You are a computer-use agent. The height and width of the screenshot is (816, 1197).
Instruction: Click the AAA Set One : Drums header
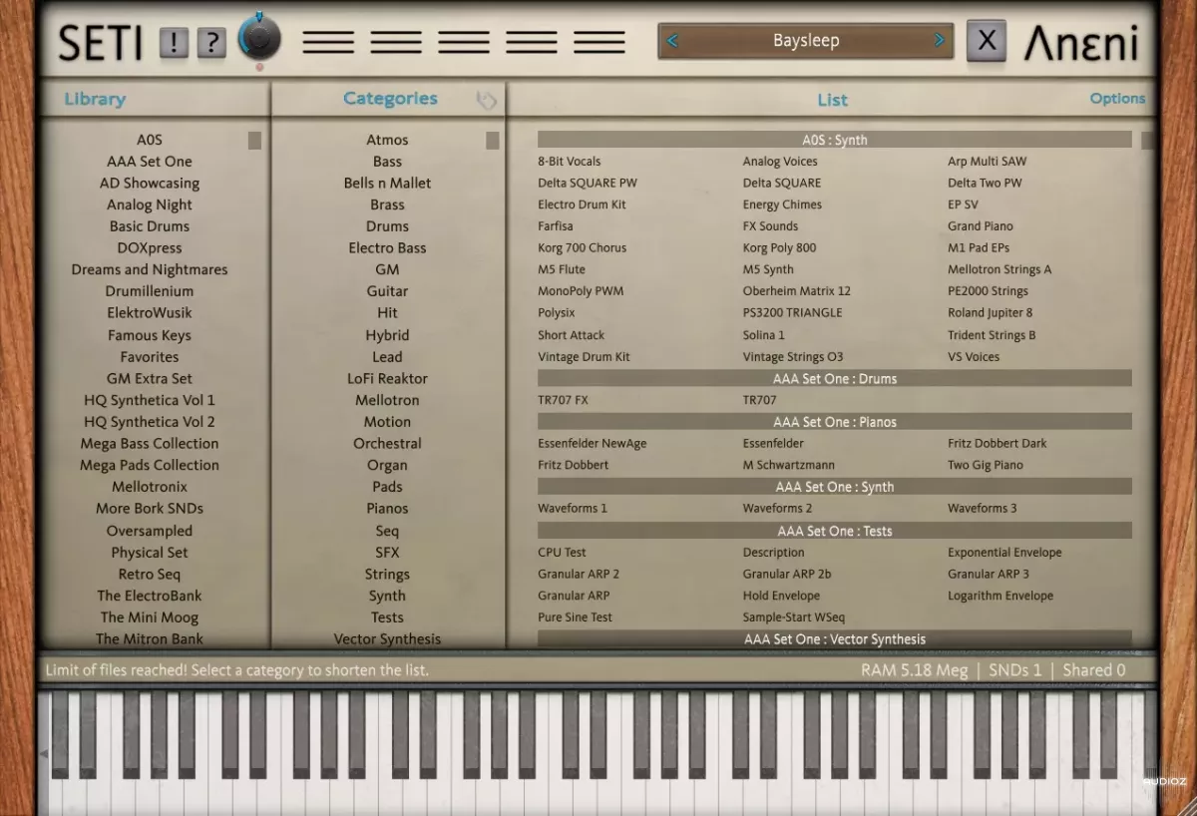pos(835,379)
